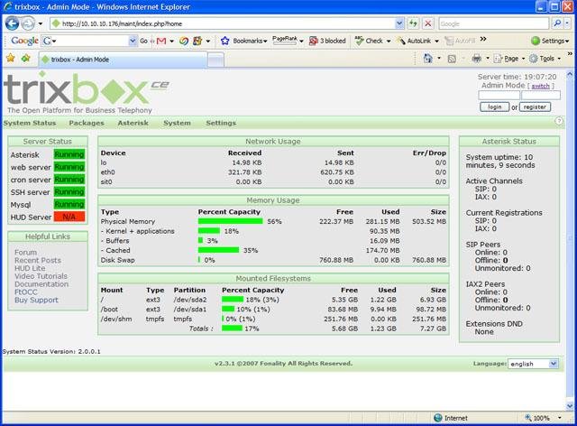Image resolution: width=577 pixels, height=426 pixels.
Task: Open the Packages menu
Action: click(x=87, y=123)
